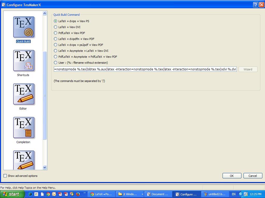Confirm settings with OK button
Image resolution: width=265 pixels, height=198 pixels.
coord(232,176)
